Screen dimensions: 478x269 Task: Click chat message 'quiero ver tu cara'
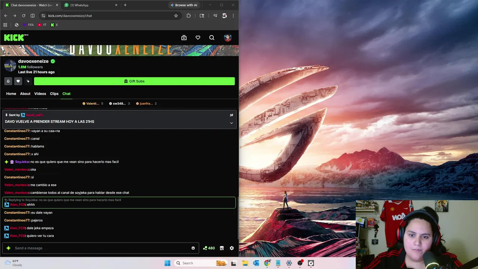pos(40,236)
